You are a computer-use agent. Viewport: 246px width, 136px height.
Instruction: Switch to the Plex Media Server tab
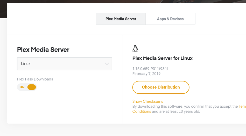click(x=121, y=19)
